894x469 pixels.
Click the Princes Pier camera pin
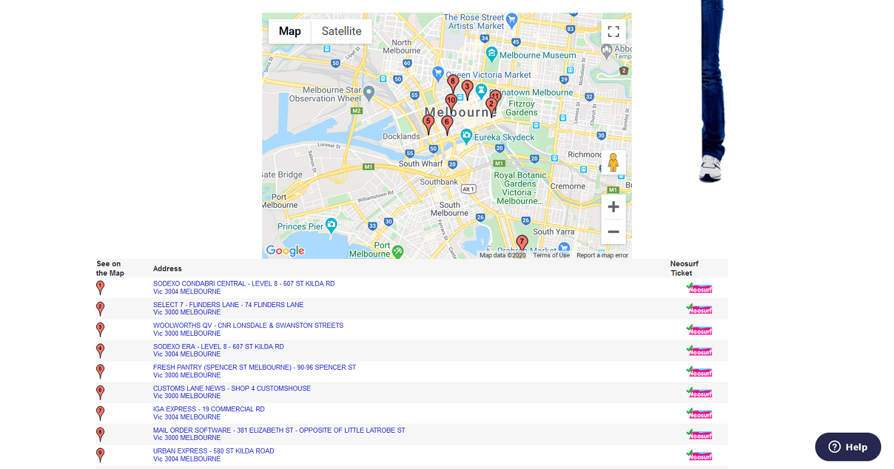coord(331,225)
